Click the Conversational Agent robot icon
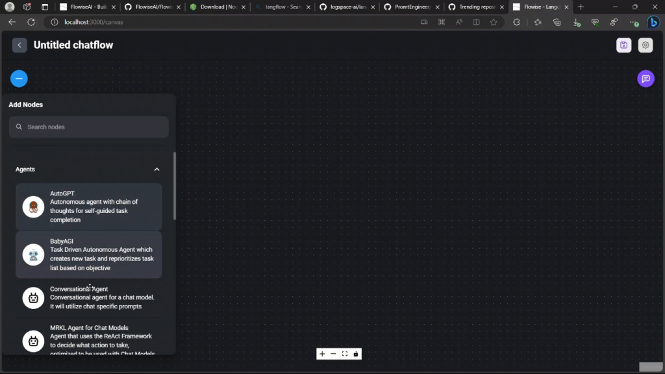665x374 pixels. pyautogui.click(x=33, y=297)
